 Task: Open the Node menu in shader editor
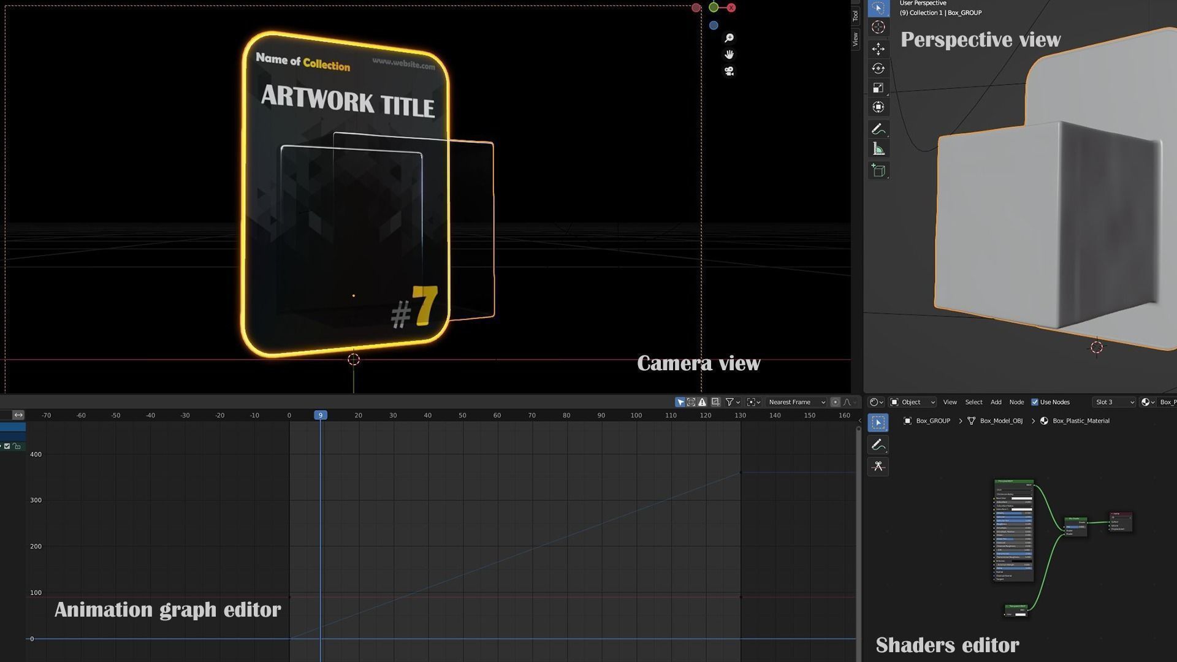pos(1016,402)
